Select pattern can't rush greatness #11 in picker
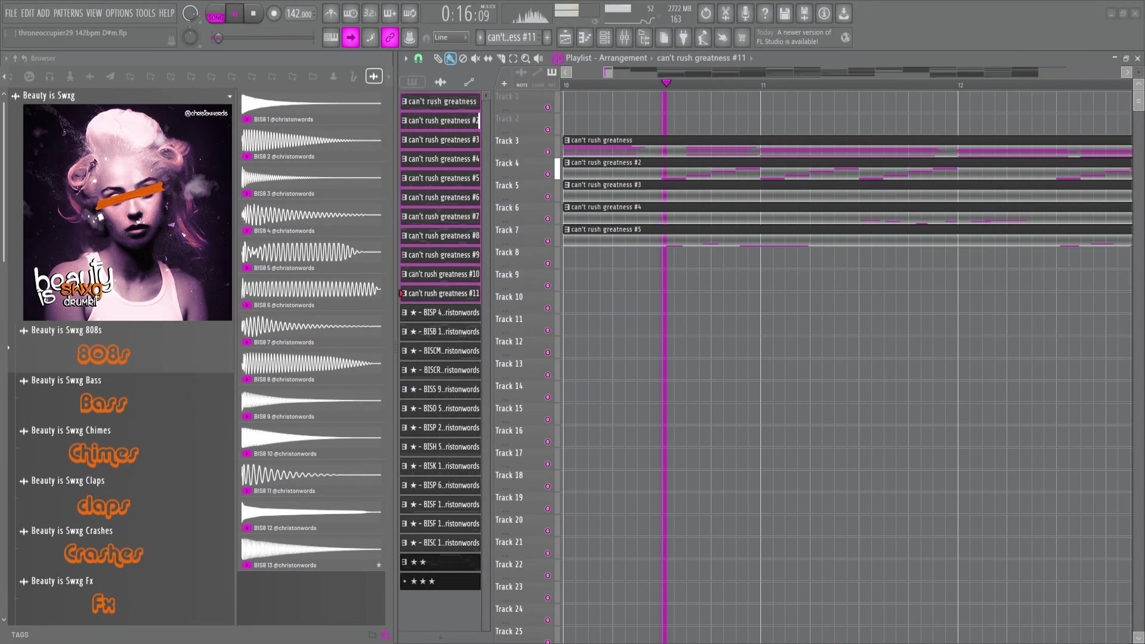The image size is (1145, 644). coord(440,293)
